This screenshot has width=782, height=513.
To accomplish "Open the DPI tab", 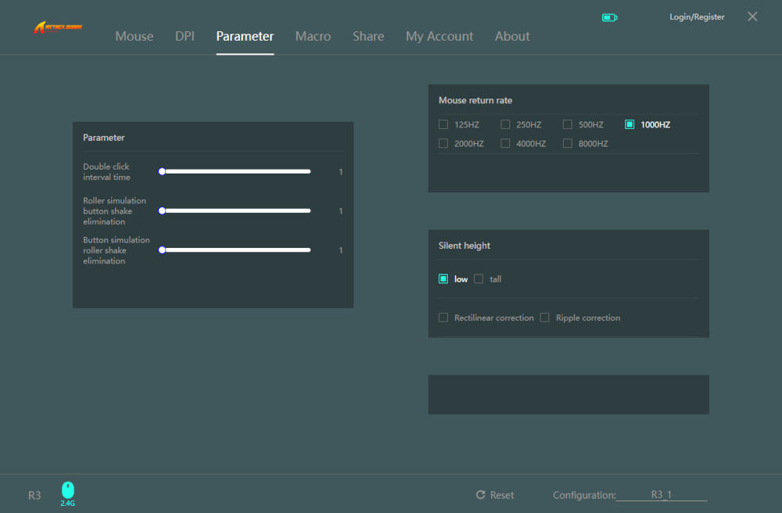I will (x=185, y=36).
